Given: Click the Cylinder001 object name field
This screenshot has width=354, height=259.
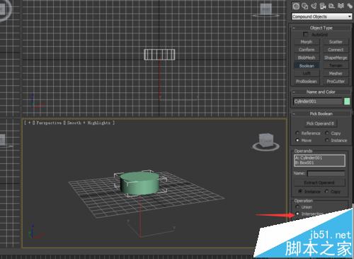Looking at the screenshot, I should click(x=317, y=101).
